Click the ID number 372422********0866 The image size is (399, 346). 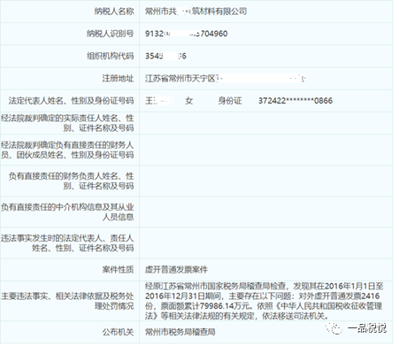(295, 101)
